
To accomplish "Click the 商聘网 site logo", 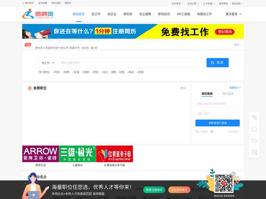I will click(38, 14).
